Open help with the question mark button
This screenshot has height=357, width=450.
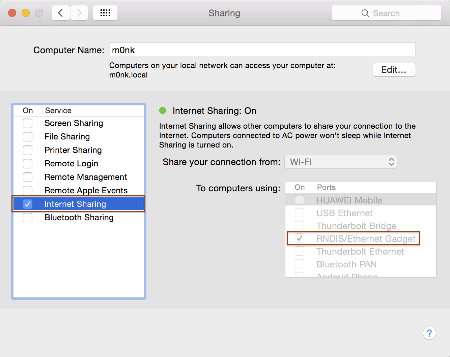[429, 333]
